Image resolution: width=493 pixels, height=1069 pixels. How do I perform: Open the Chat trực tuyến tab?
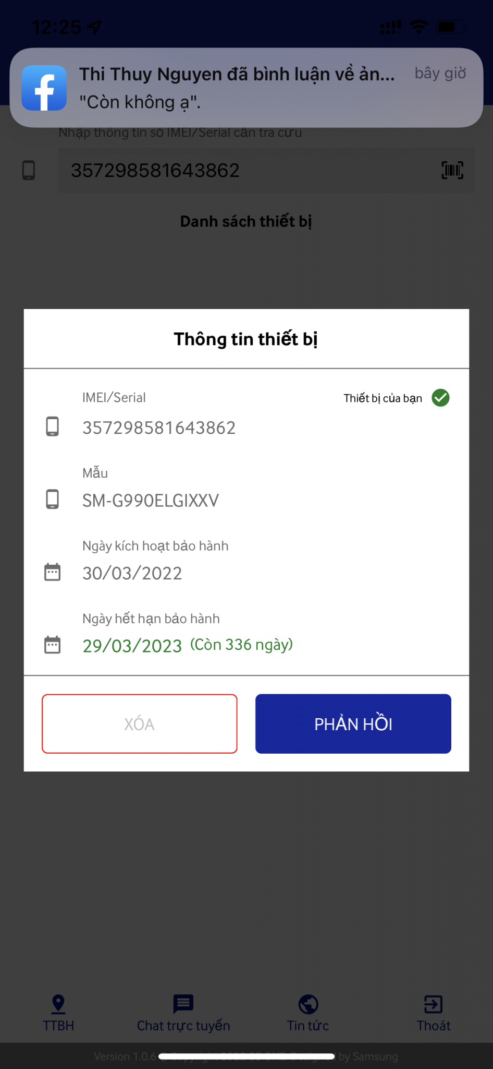click(x=183, y=1013)
